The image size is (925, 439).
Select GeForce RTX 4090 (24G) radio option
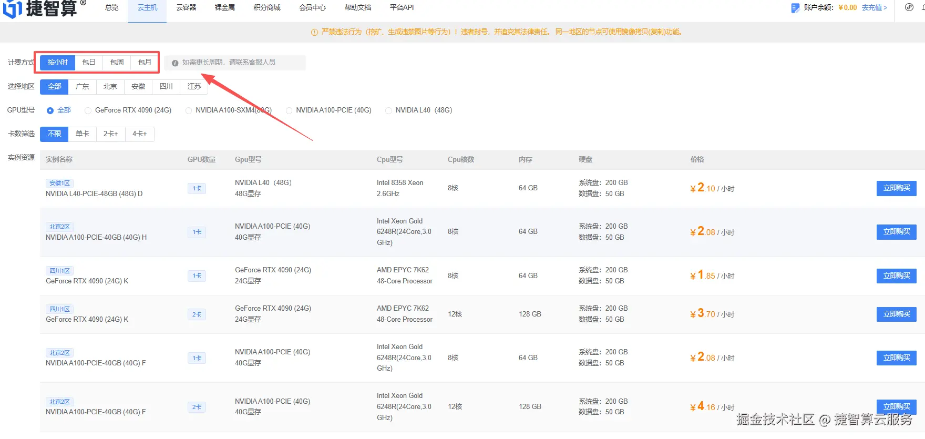point(88,110)
